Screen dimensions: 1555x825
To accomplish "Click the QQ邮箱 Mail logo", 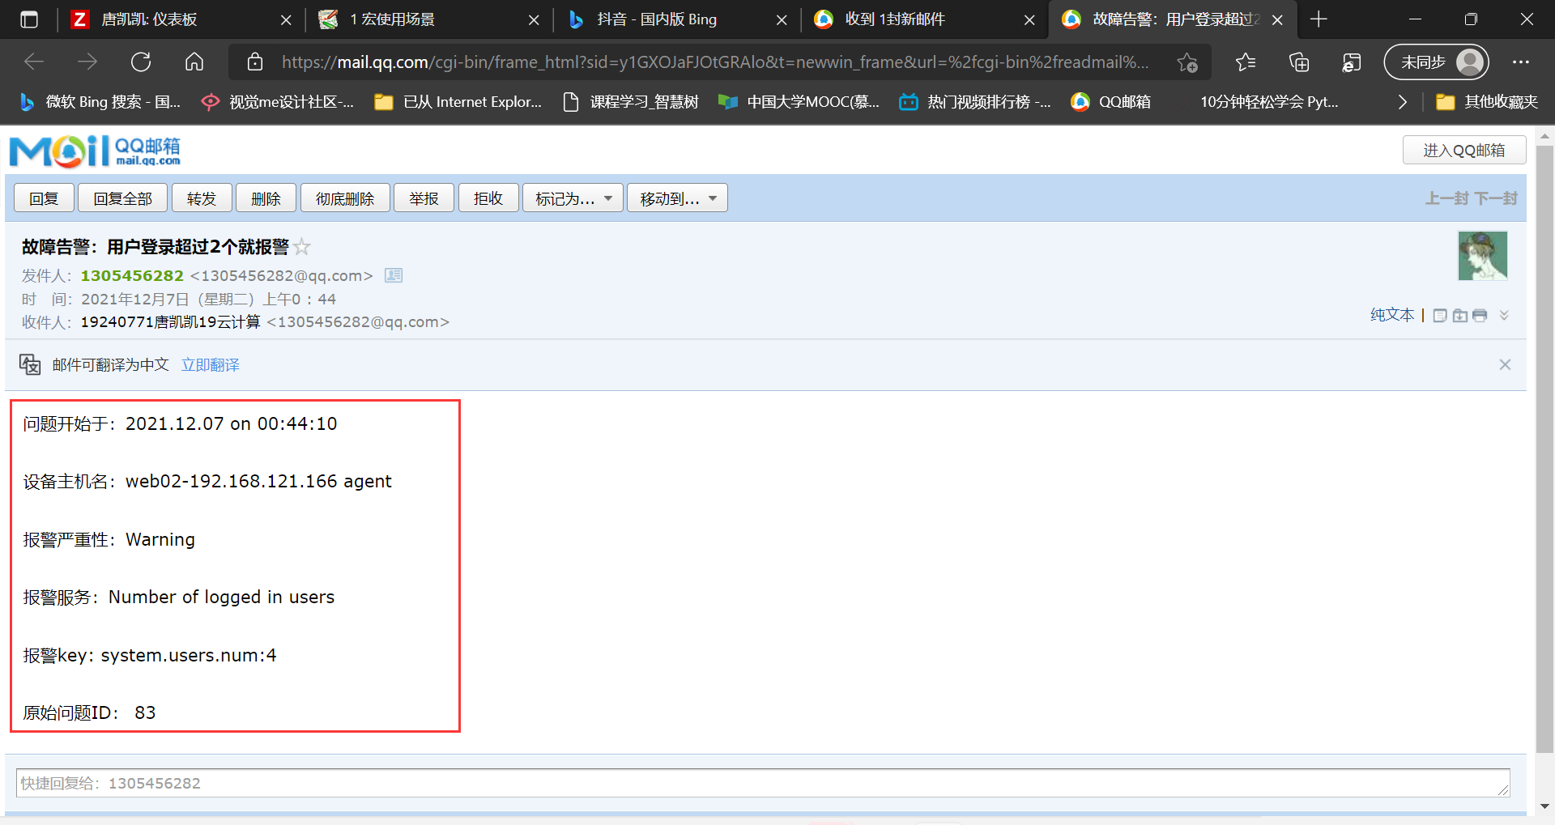I will (x=95, y=151).
